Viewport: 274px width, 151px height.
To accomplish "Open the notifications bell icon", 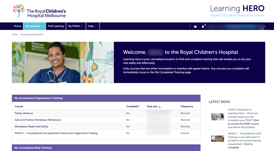I will coord(203,26).
